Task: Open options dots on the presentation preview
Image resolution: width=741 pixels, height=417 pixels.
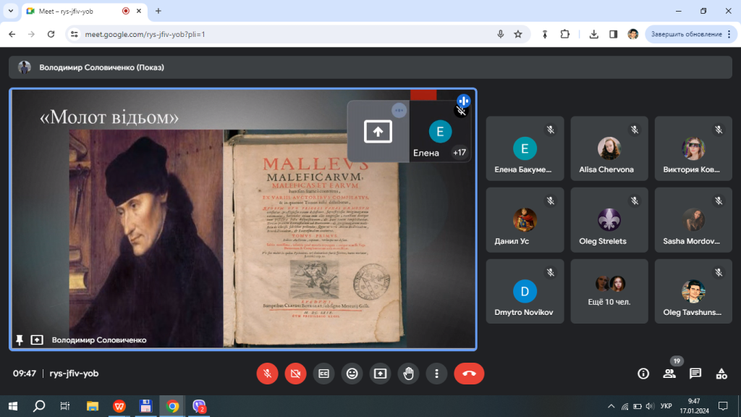Action: tap(399, 110)
